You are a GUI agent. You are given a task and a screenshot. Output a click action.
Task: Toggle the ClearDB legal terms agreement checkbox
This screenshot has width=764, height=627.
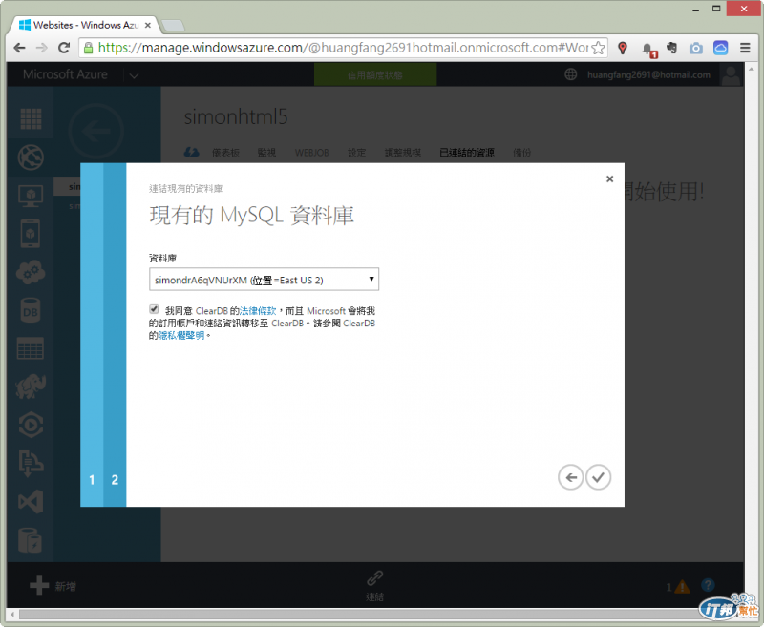[154, 309]
